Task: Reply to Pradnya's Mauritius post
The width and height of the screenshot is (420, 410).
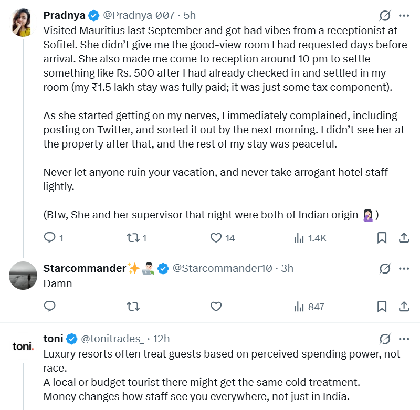Action: pyautogui.click(x=50, y=238)
